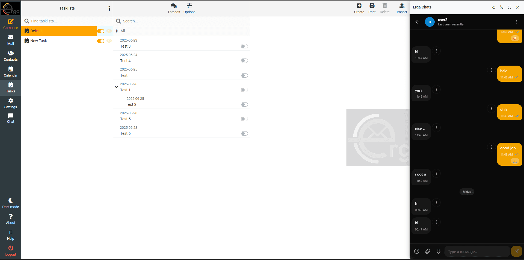Expand the All group
The height and width of the screenshot is (260, 524).
point(117,31)
